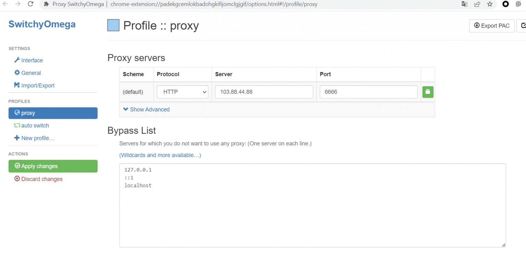
Task: Open the Protocol HTTP dropdown
Action: tap(183, 92)
